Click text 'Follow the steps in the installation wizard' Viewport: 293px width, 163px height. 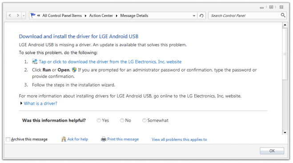coord(73,85)
